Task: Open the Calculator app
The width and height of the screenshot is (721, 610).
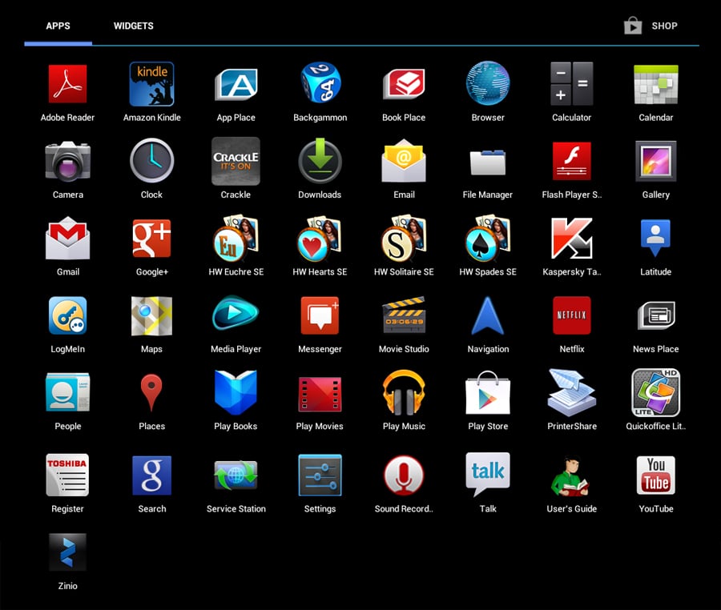Action: pos(571,84)
